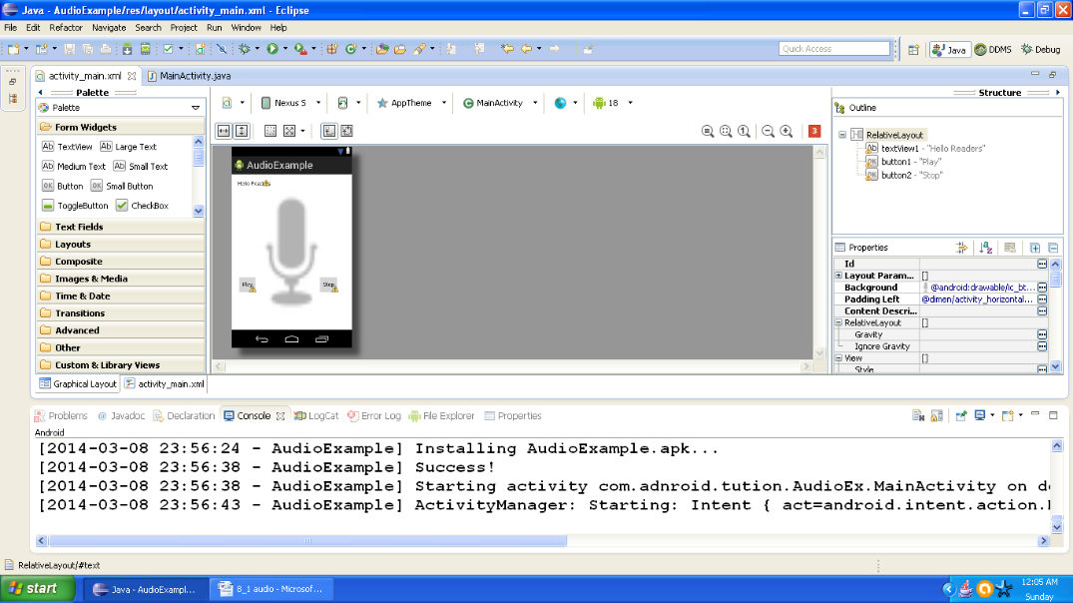Toggle the fill height layout button
The height and width of the screenshot is (603, 1073).
(x=242, y=131)
